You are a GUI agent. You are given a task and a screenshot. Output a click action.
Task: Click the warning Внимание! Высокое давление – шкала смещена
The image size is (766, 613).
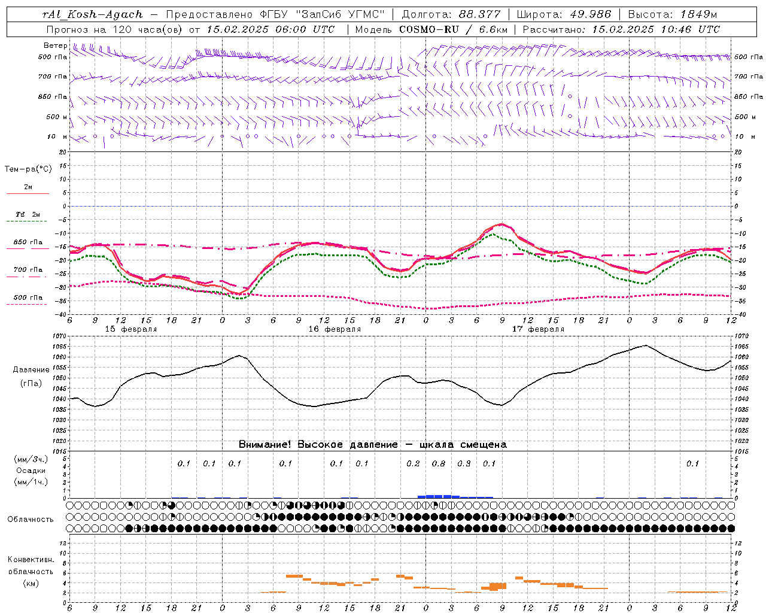[373, 445]
